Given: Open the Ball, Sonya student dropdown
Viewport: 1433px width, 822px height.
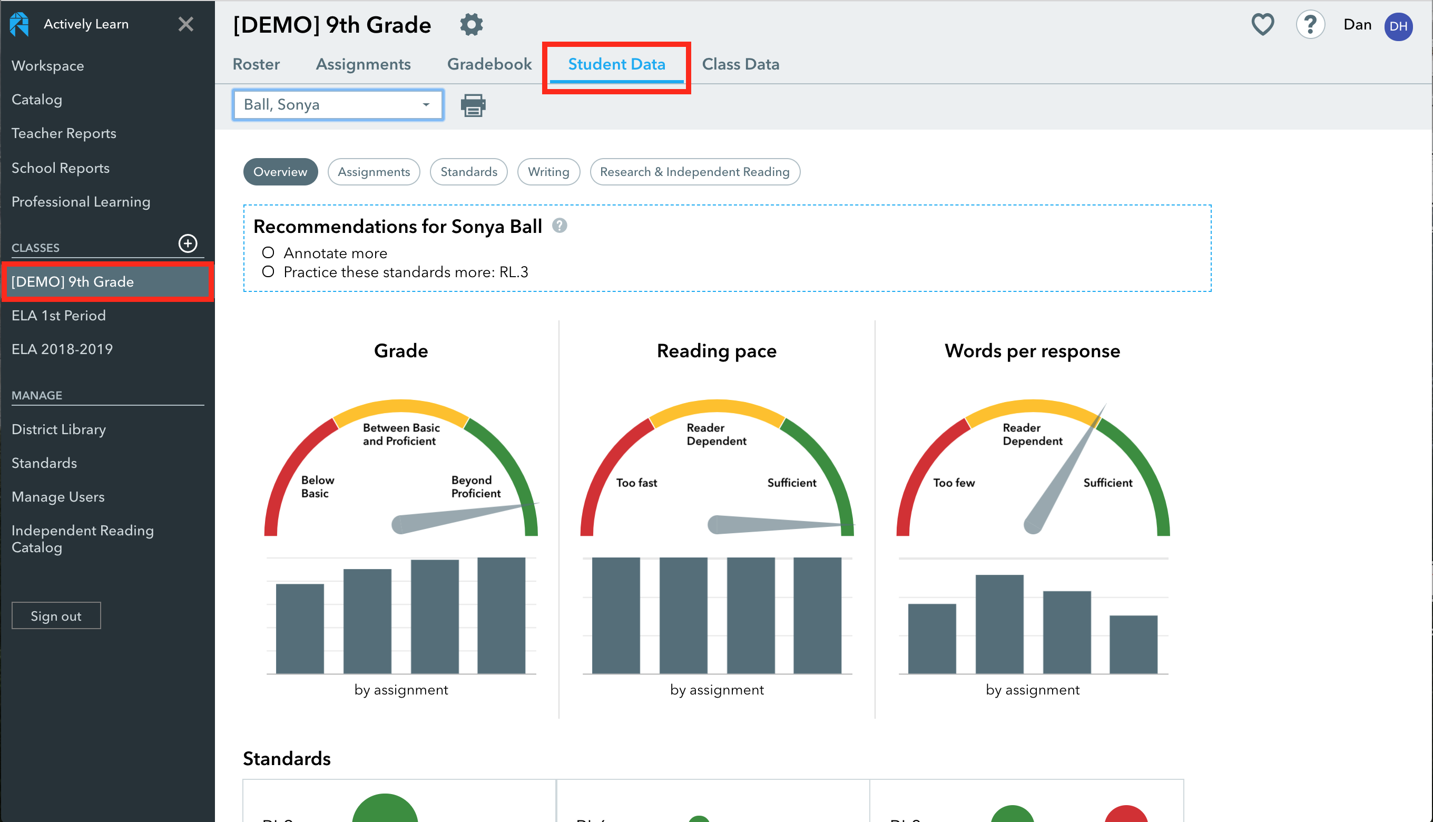Looking at the screenshot, I should [338, 105].
